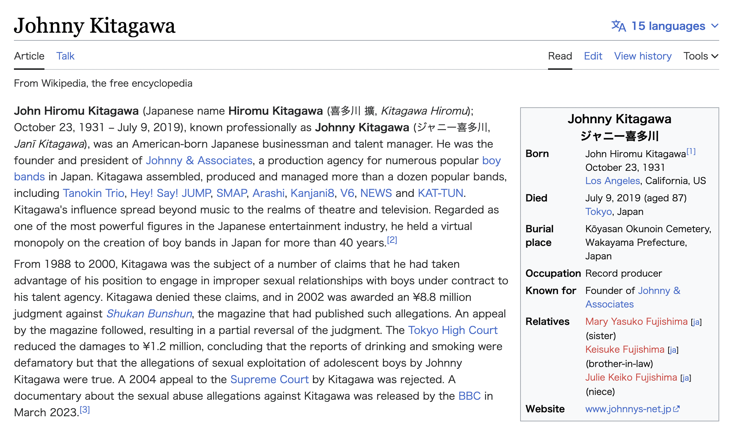Screen dimensions: 742x435
Task: Click the 'Website' label in infobox
Action: pos(545,409)
